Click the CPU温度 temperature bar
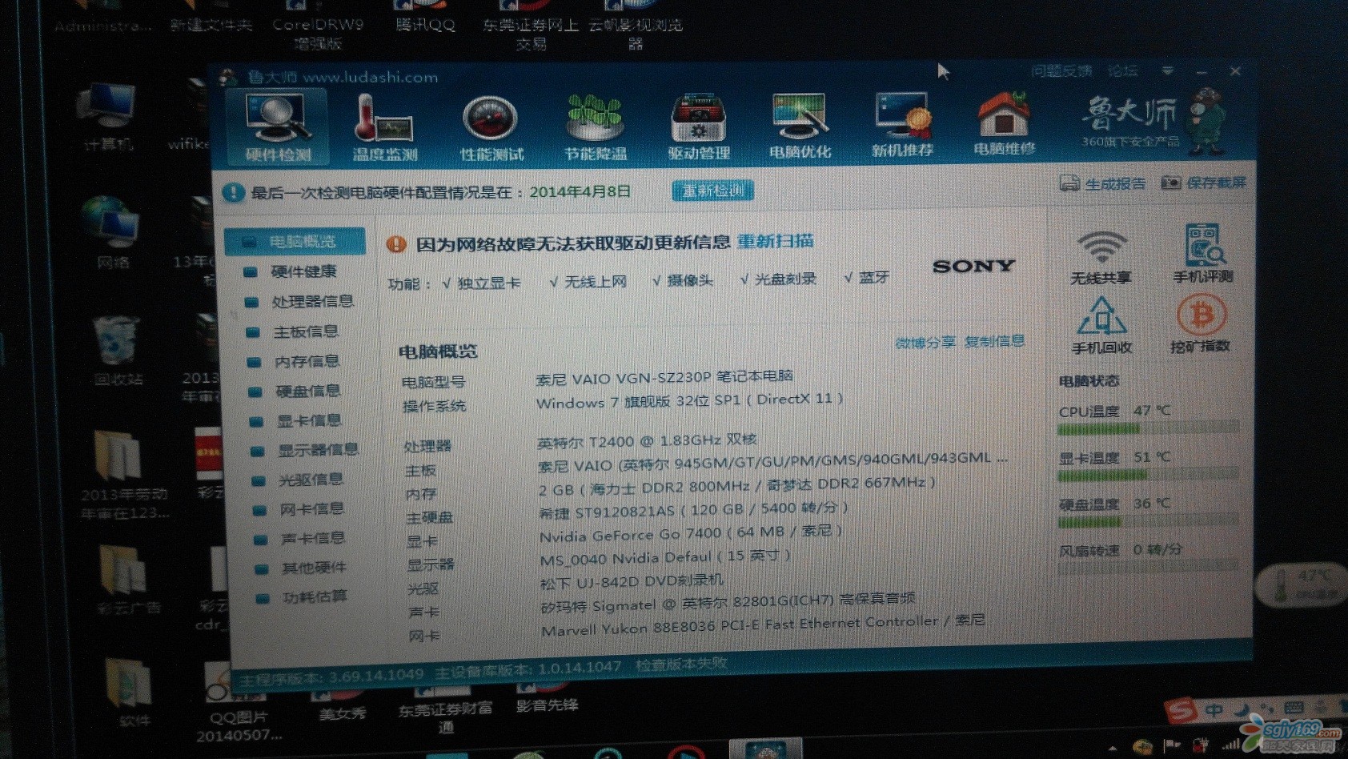The width and height of the screenshot is (1348, 759). click(x=1148, y=428)
